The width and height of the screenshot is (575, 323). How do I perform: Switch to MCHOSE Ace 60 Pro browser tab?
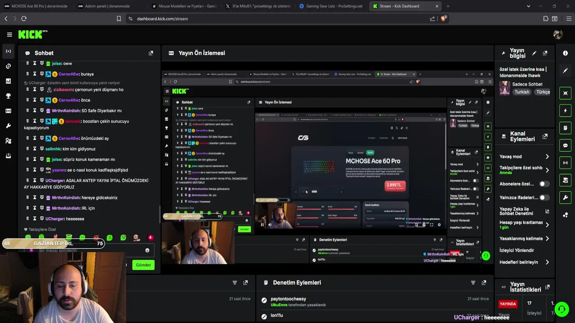[36, 6]
